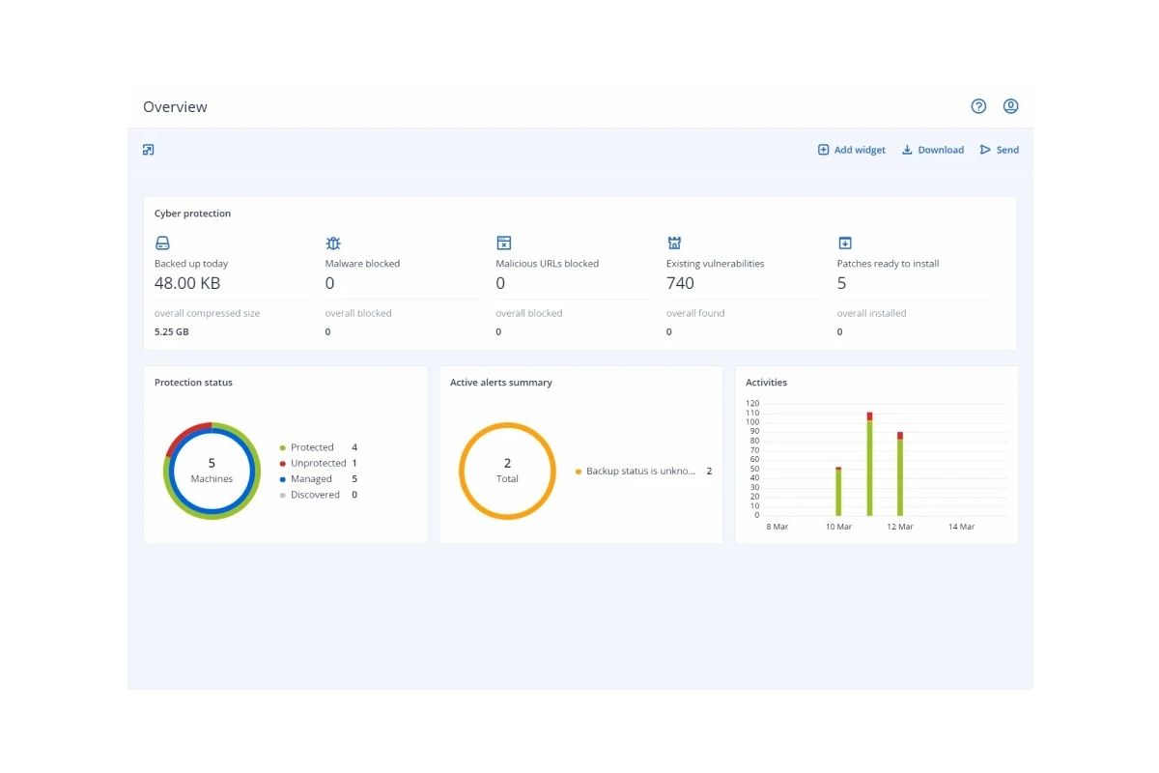Open the Backup status is unknown alert

[643, 472]
